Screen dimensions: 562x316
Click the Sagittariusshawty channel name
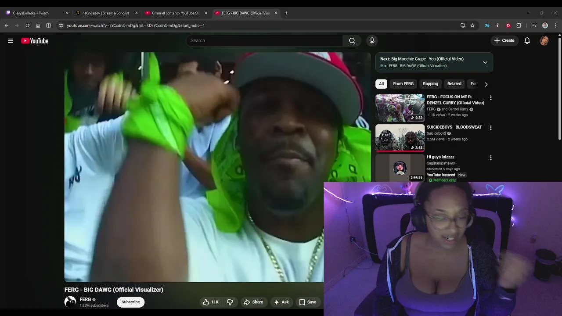441,163
